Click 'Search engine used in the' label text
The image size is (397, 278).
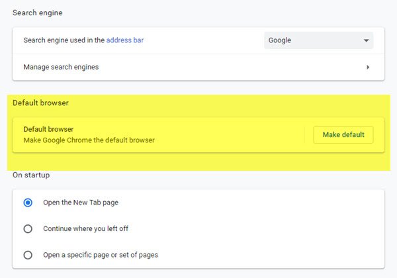[x=64, y=40]
